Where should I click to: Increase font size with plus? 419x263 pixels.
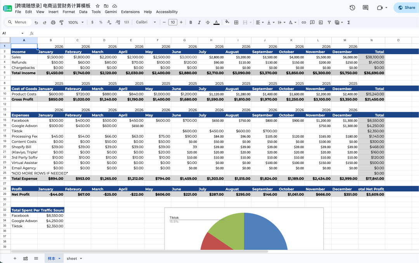click(x=181, y=22)
